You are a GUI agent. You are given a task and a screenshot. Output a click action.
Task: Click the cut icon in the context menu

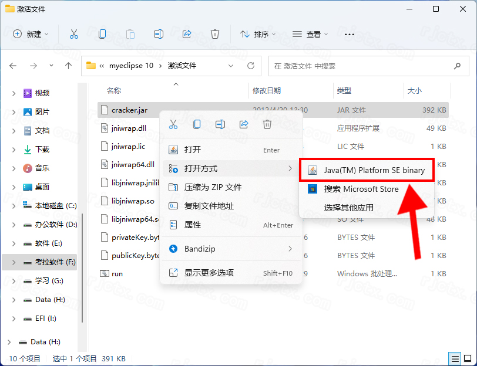(x=173, y=124)
